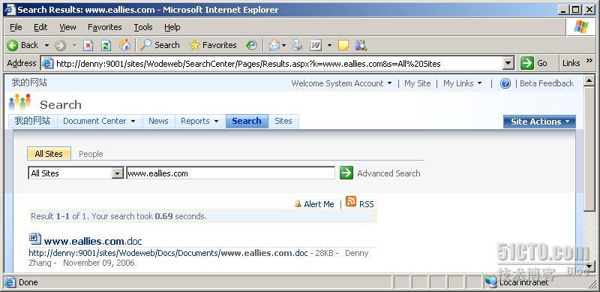The height and width of the screenshot is (292, 600).
Task: Stop page loading with the red X icon
Action: click(x=88, y=46)
